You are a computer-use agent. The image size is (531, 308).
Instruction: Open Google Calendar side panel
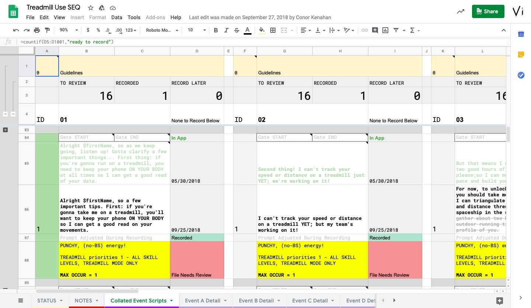tap(521, 34)
